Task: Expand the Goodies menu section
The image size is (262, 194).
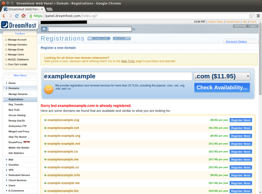Action: coord(7,165)
